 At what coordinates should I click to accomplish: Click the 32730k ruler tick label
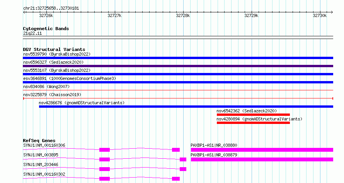pos(320,15)
